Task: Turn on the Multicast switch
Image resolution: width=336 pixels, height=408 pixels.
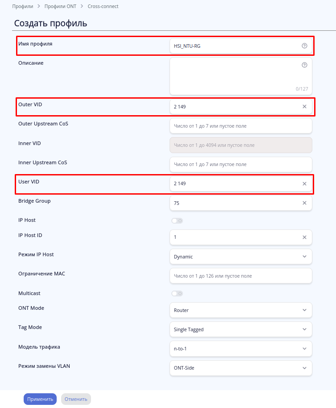Action: pos(177,294)
